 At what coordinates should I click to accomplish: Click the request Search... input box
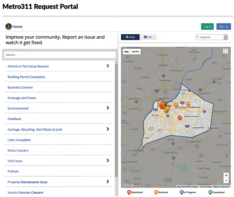coord(60,55)
